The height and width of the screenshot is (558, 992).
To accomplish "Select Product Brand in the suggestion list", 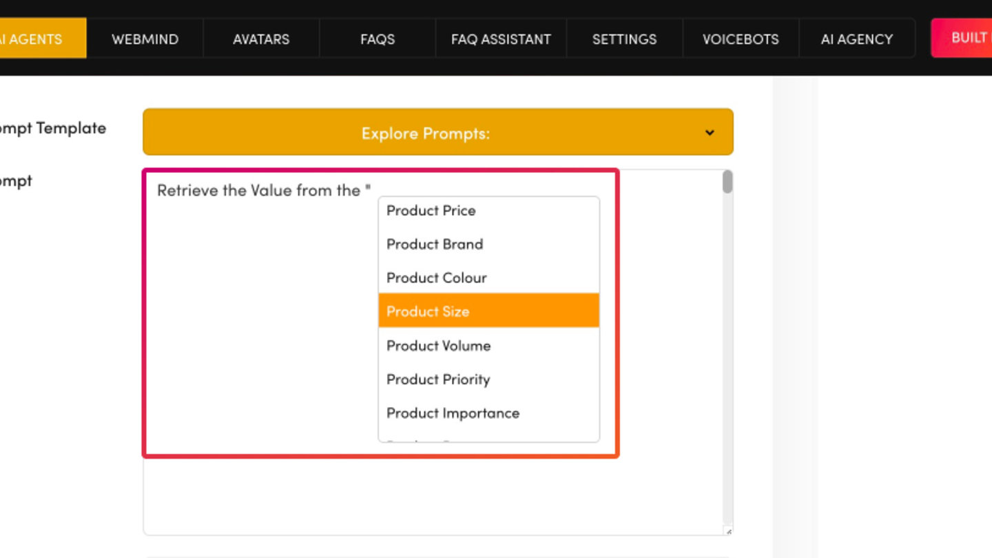I will click(435, 245).
